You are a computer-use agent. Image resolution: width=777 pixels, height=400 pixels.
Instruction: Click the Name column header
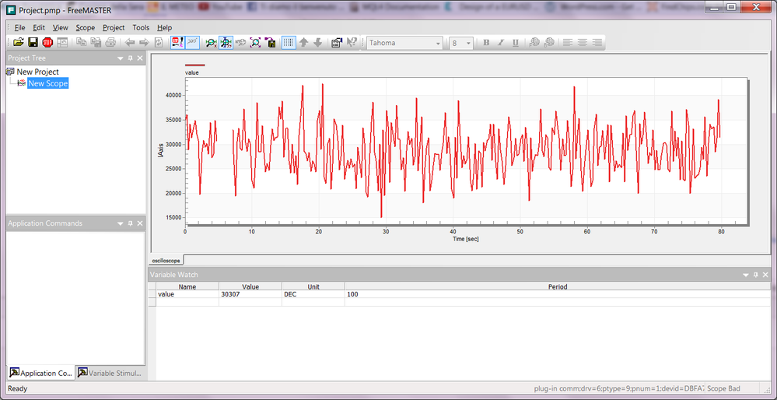coord(187,286)
